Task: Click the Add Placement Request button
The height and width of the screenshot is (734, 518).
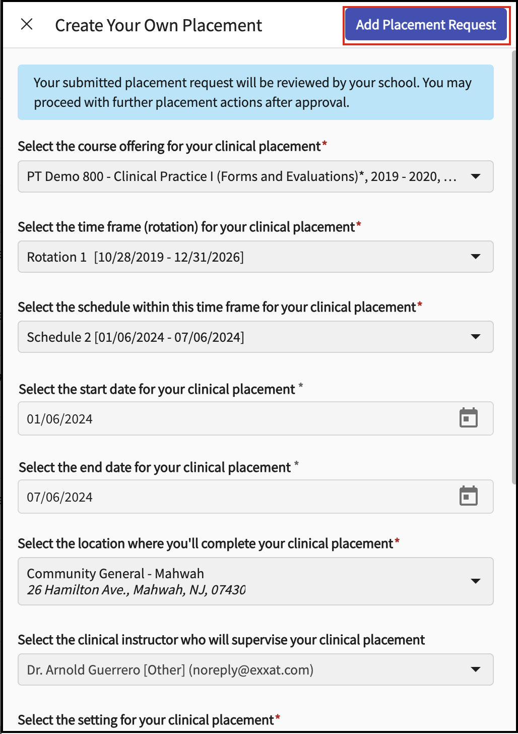Action: tap(426, 25)
